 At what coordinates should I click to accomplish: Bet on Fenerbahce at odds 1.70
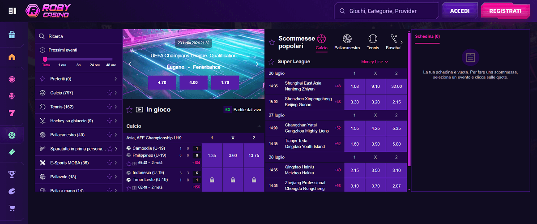pos(225,82)
